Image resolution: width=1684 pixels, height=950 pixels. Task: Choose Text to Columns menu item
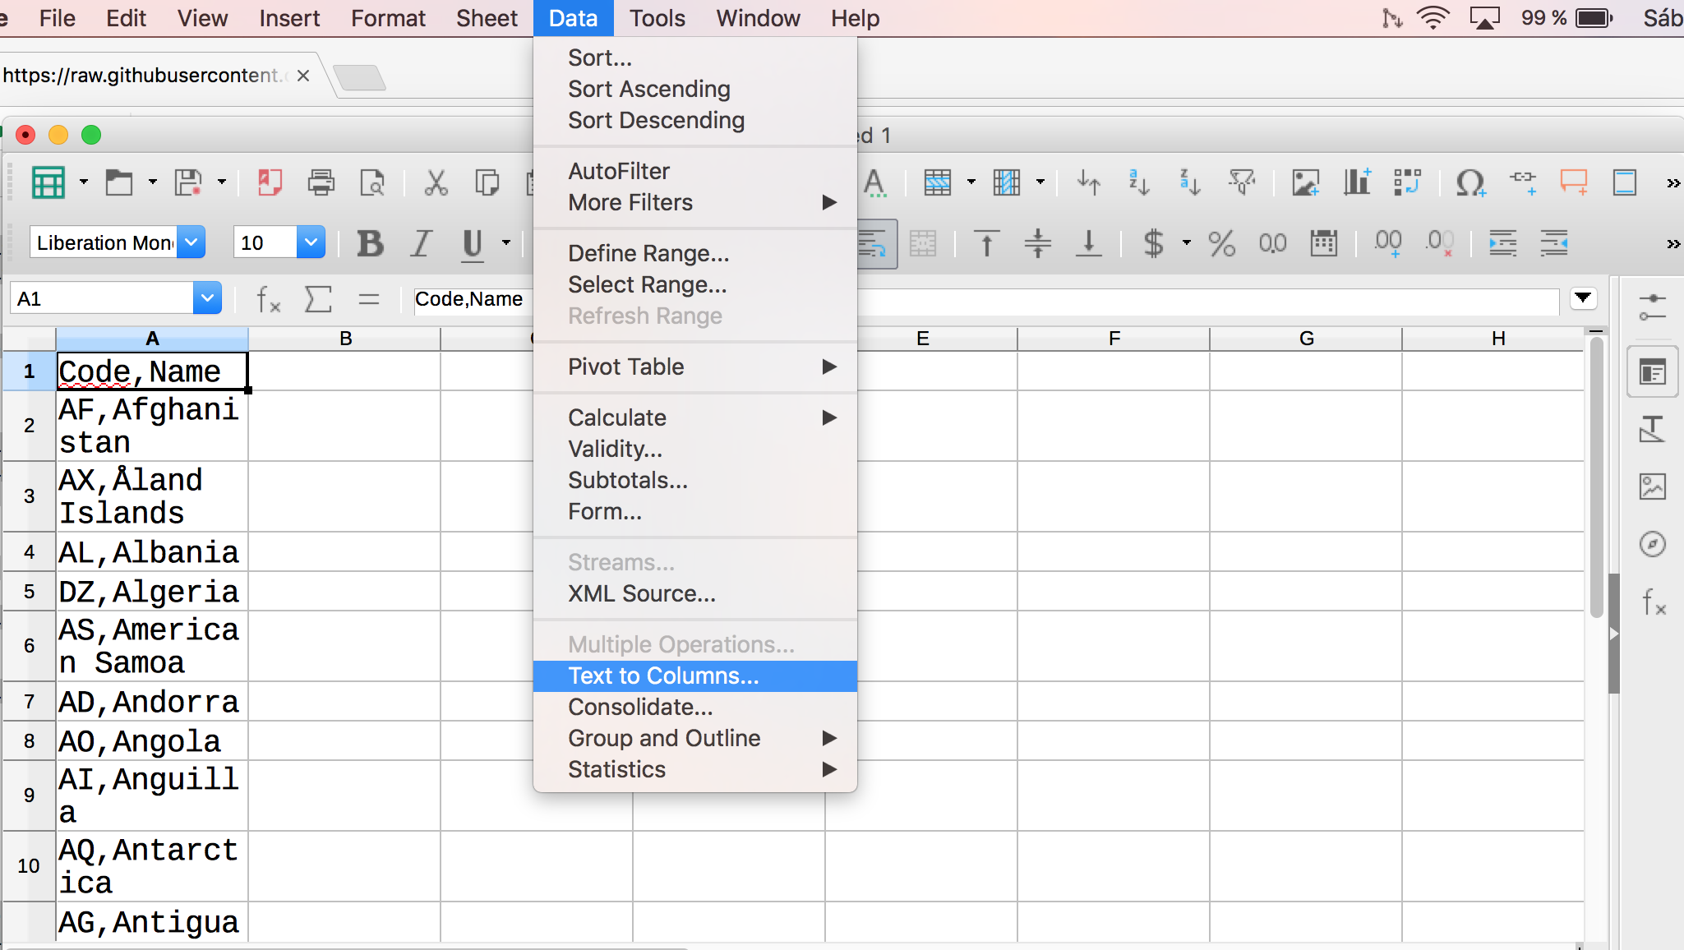(x=662, y=676)
